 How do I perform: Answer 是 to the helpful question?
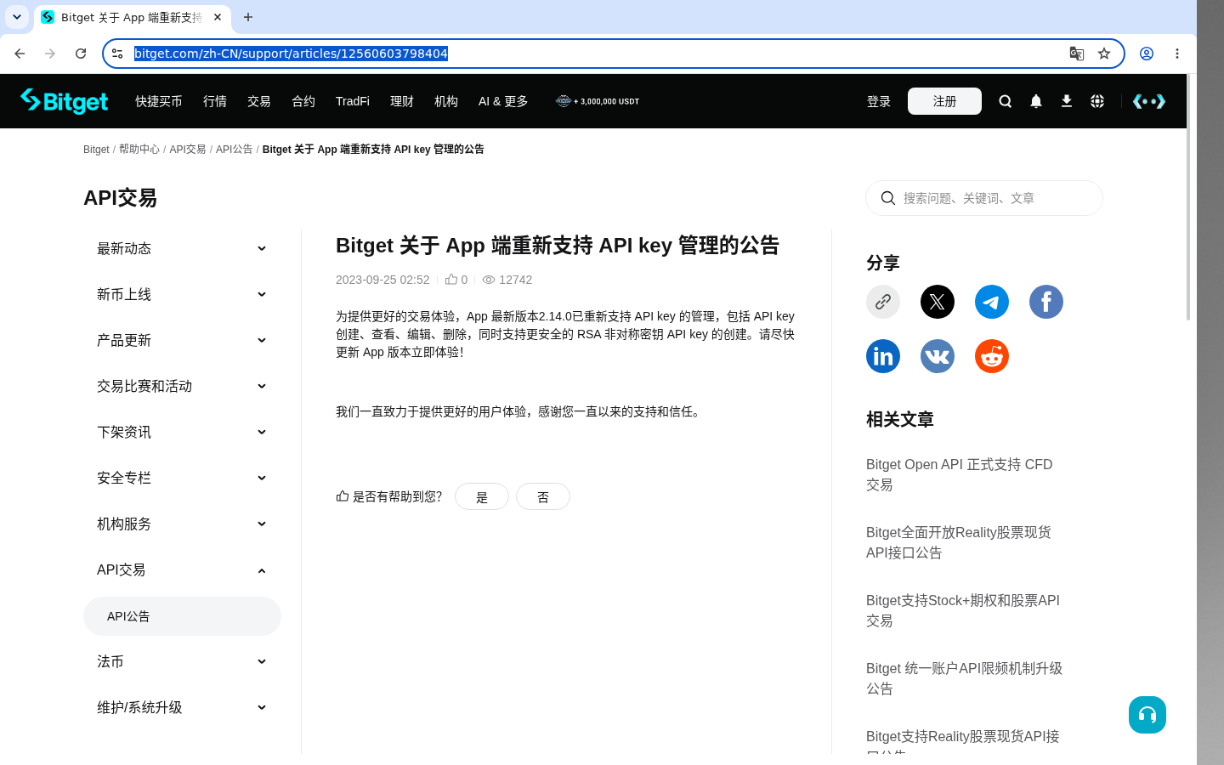coord(482,496)
